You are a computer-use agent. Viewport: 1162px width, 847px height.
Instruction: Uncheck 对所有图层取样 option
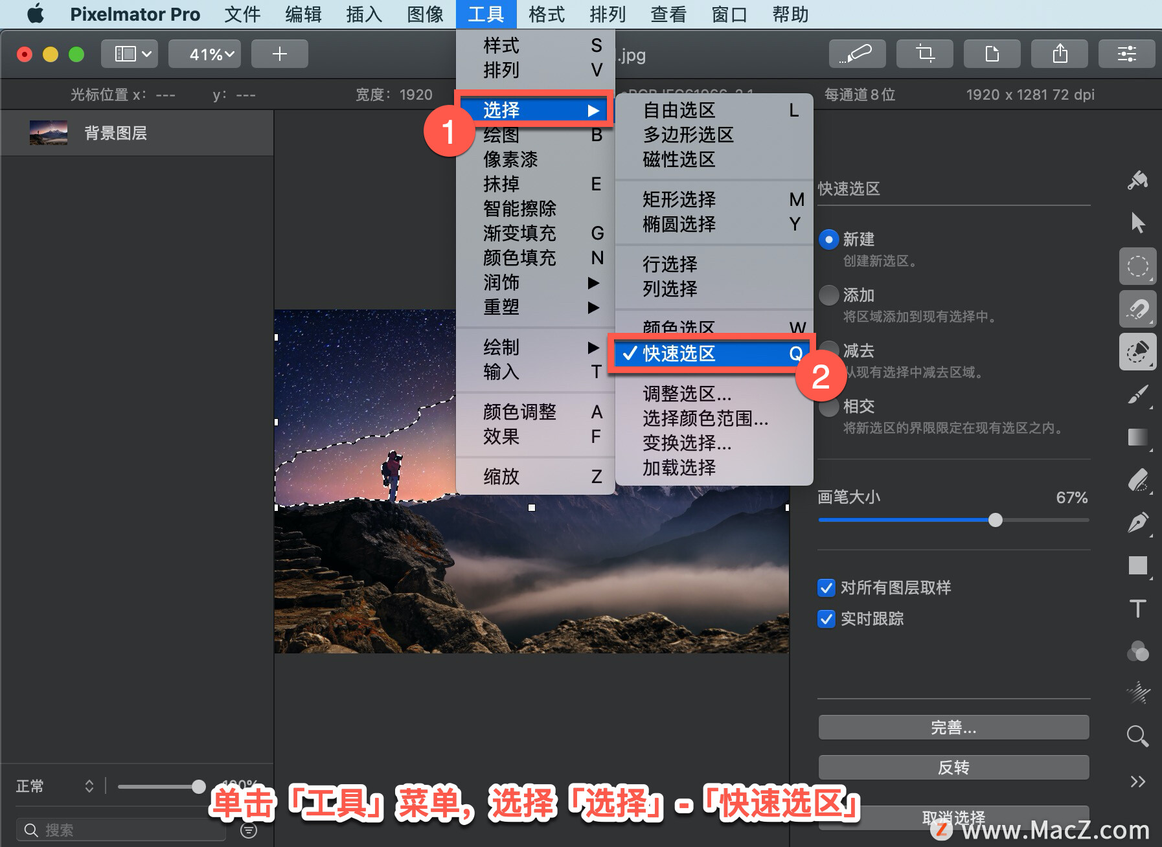[x=826, y=587]
